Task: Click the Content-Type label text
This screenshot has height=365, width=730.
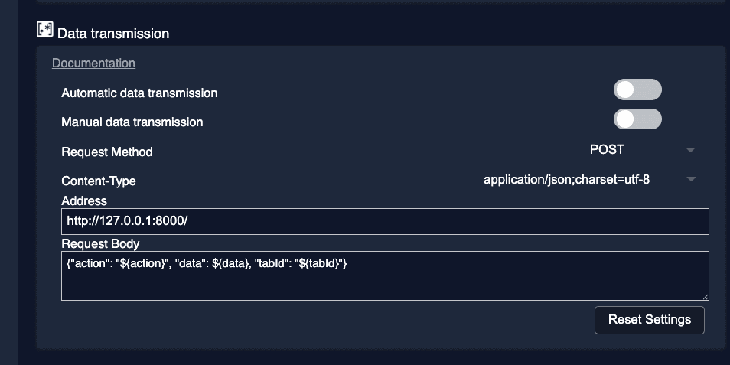Action: tap(99, 181)
